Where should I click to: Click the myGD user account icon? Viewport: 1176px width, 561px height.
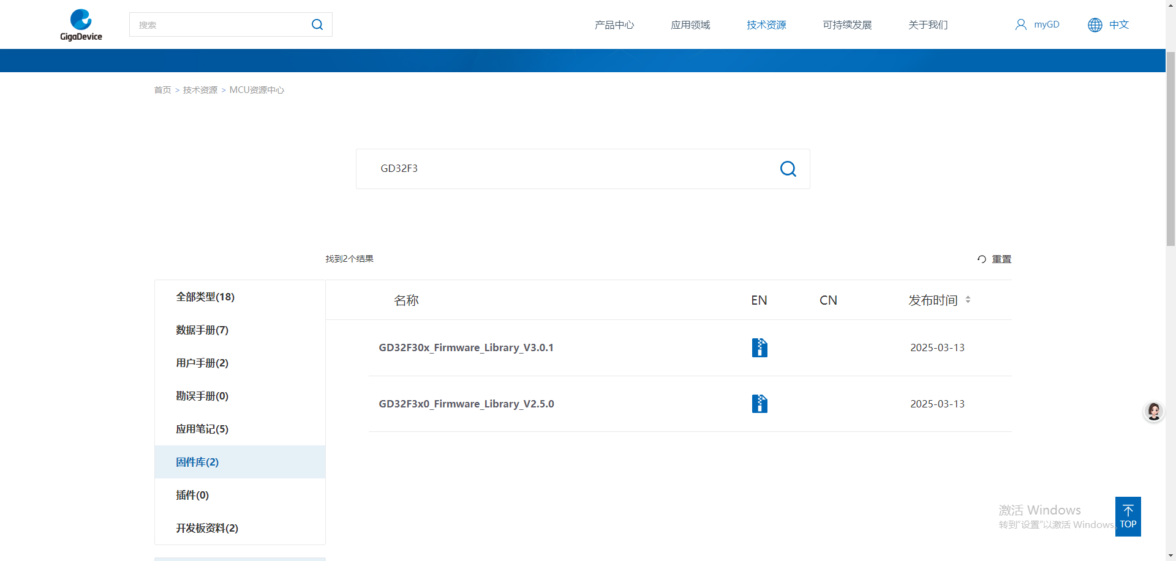(x=1020, y=24)
